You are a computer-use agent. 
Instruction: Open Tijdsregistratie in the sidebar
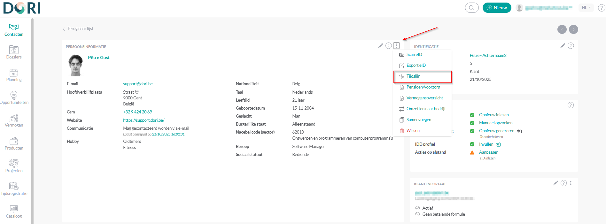coord(14,189)
